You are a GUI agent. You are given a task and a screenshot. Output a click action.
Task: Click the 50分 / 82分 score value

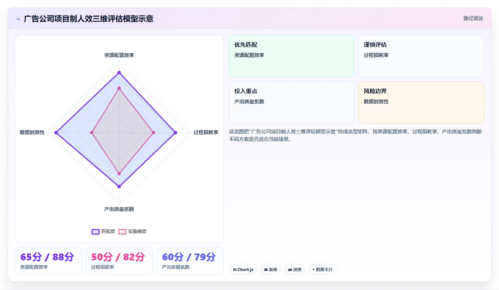(x=118, y=257)
